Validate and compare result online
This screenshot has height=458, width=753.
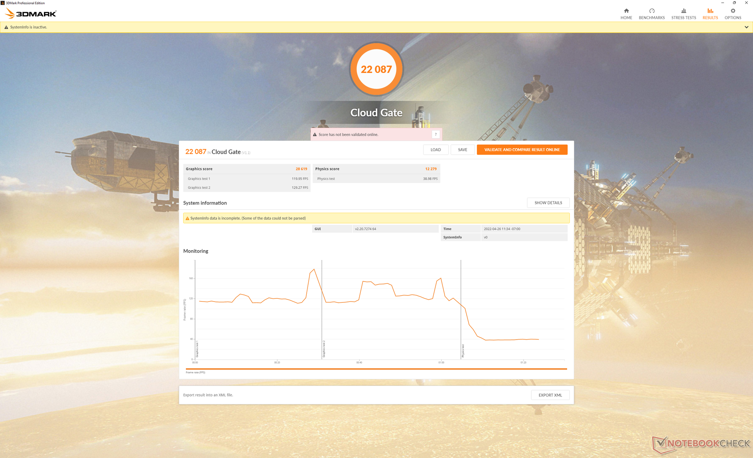click(522, 150)
